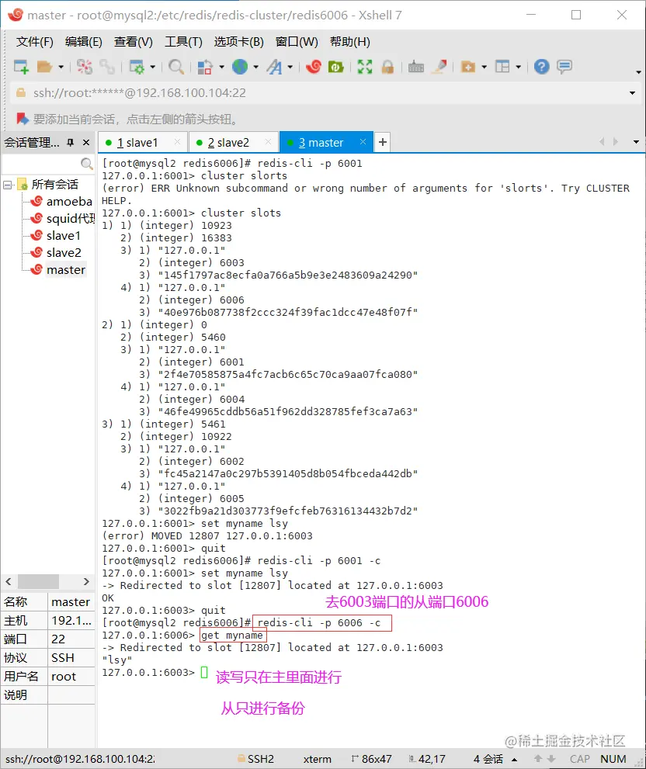Pin the session manager panel
This screenshot has width=646, height=769.
[70, 142]
